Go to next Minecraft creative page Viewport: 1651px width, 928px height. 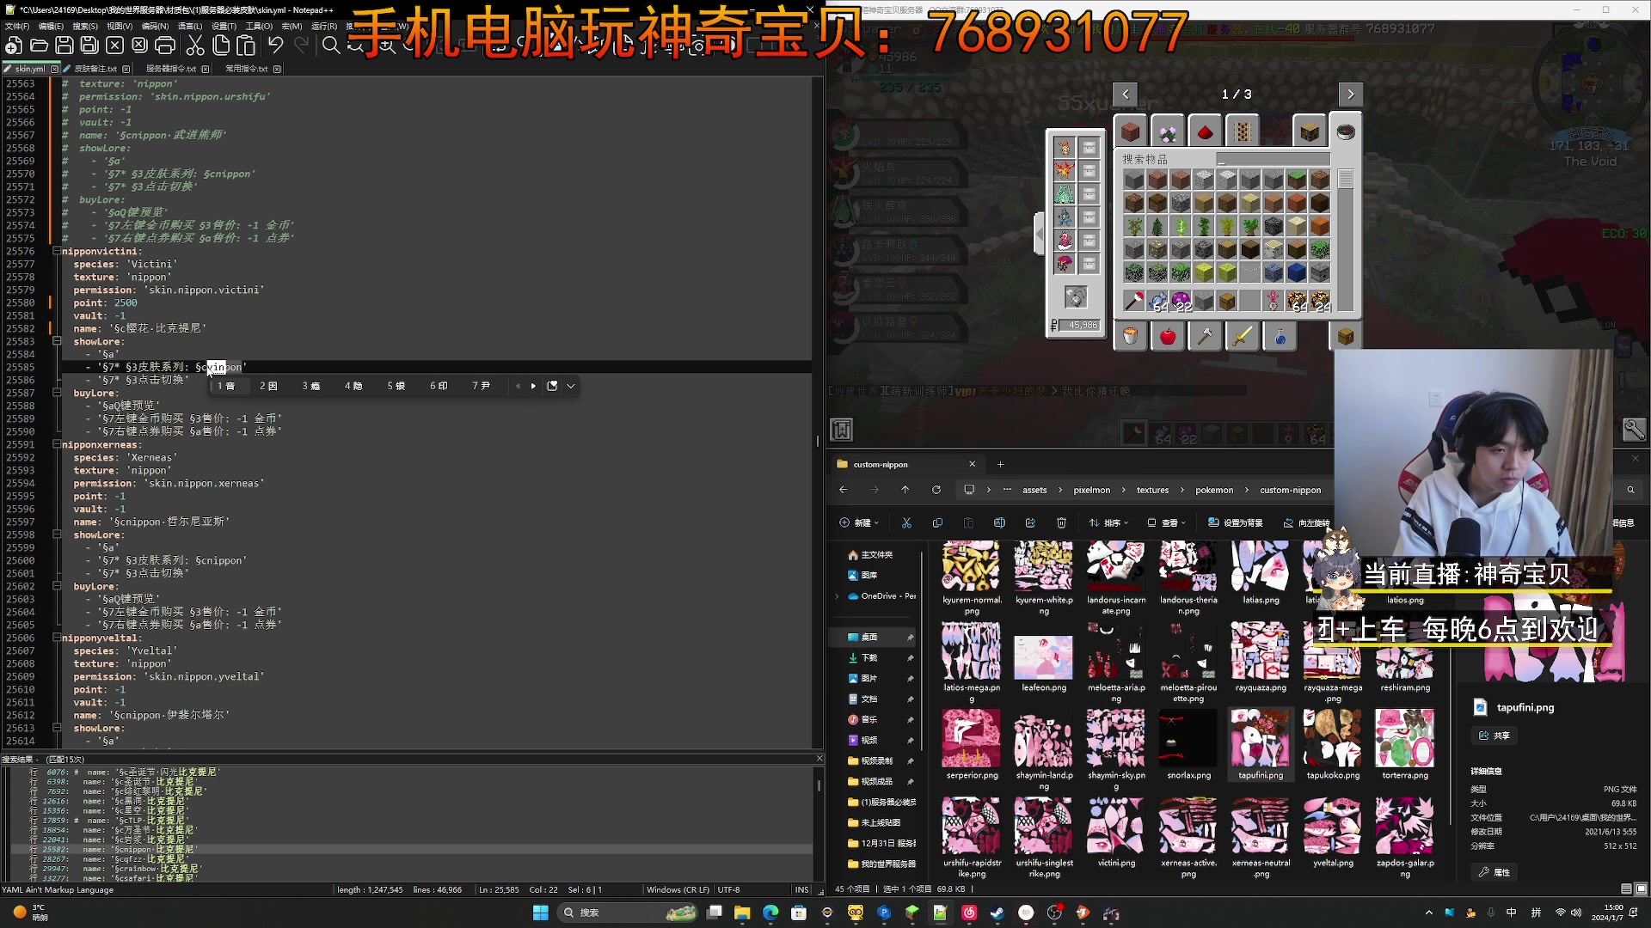coord(1350,95)
